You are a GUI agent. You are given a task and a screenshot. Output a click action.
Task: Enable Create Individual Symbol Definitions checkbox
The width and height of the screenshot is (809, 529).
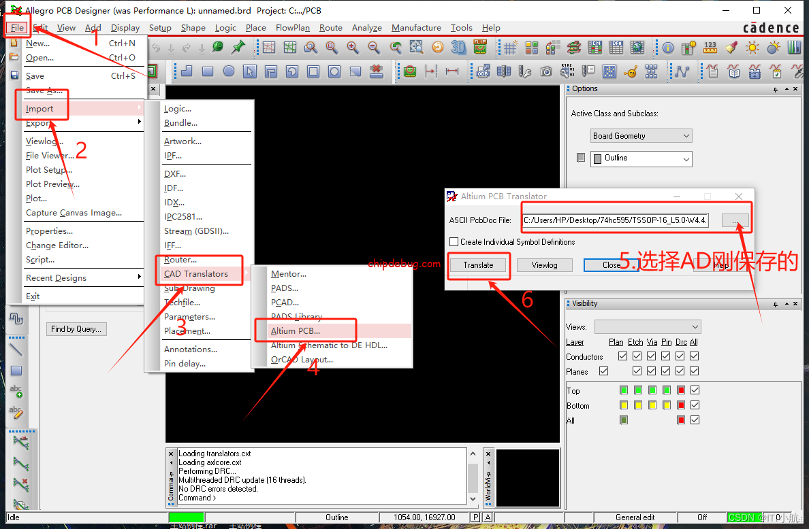tap(454, 242)
